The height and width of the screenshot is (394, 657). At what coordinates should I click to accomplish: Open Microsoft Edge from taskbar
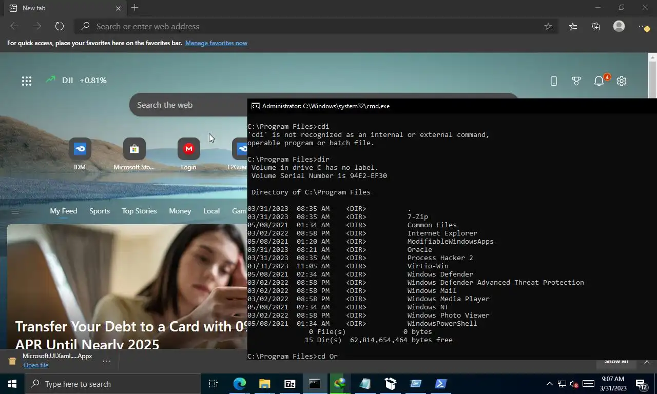(x=240, y=384)
